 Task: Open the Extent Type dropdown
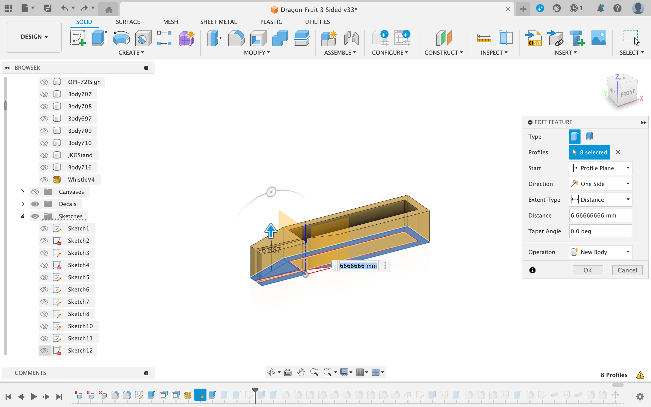coord(600,200)
